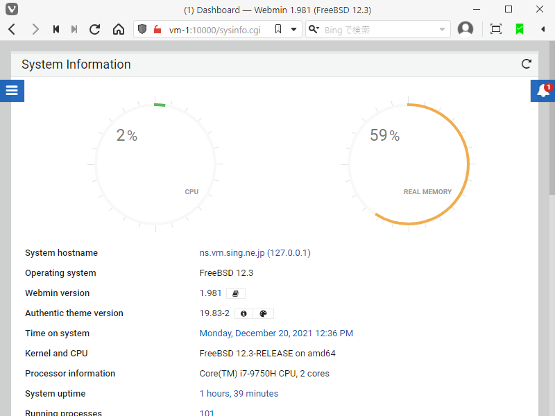Screen dimensions: 555x416
Task: Click the address bar URL field
Action: 215,30
